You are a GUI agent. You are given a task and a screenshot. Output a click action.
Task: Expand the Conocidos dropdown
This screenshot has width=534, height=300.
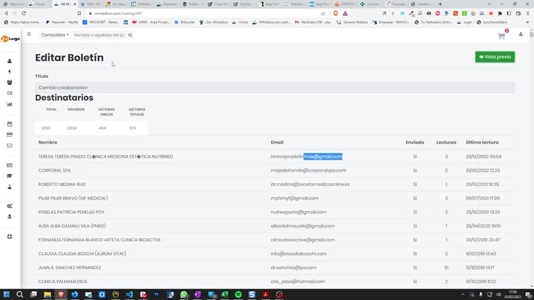[55, 35]
